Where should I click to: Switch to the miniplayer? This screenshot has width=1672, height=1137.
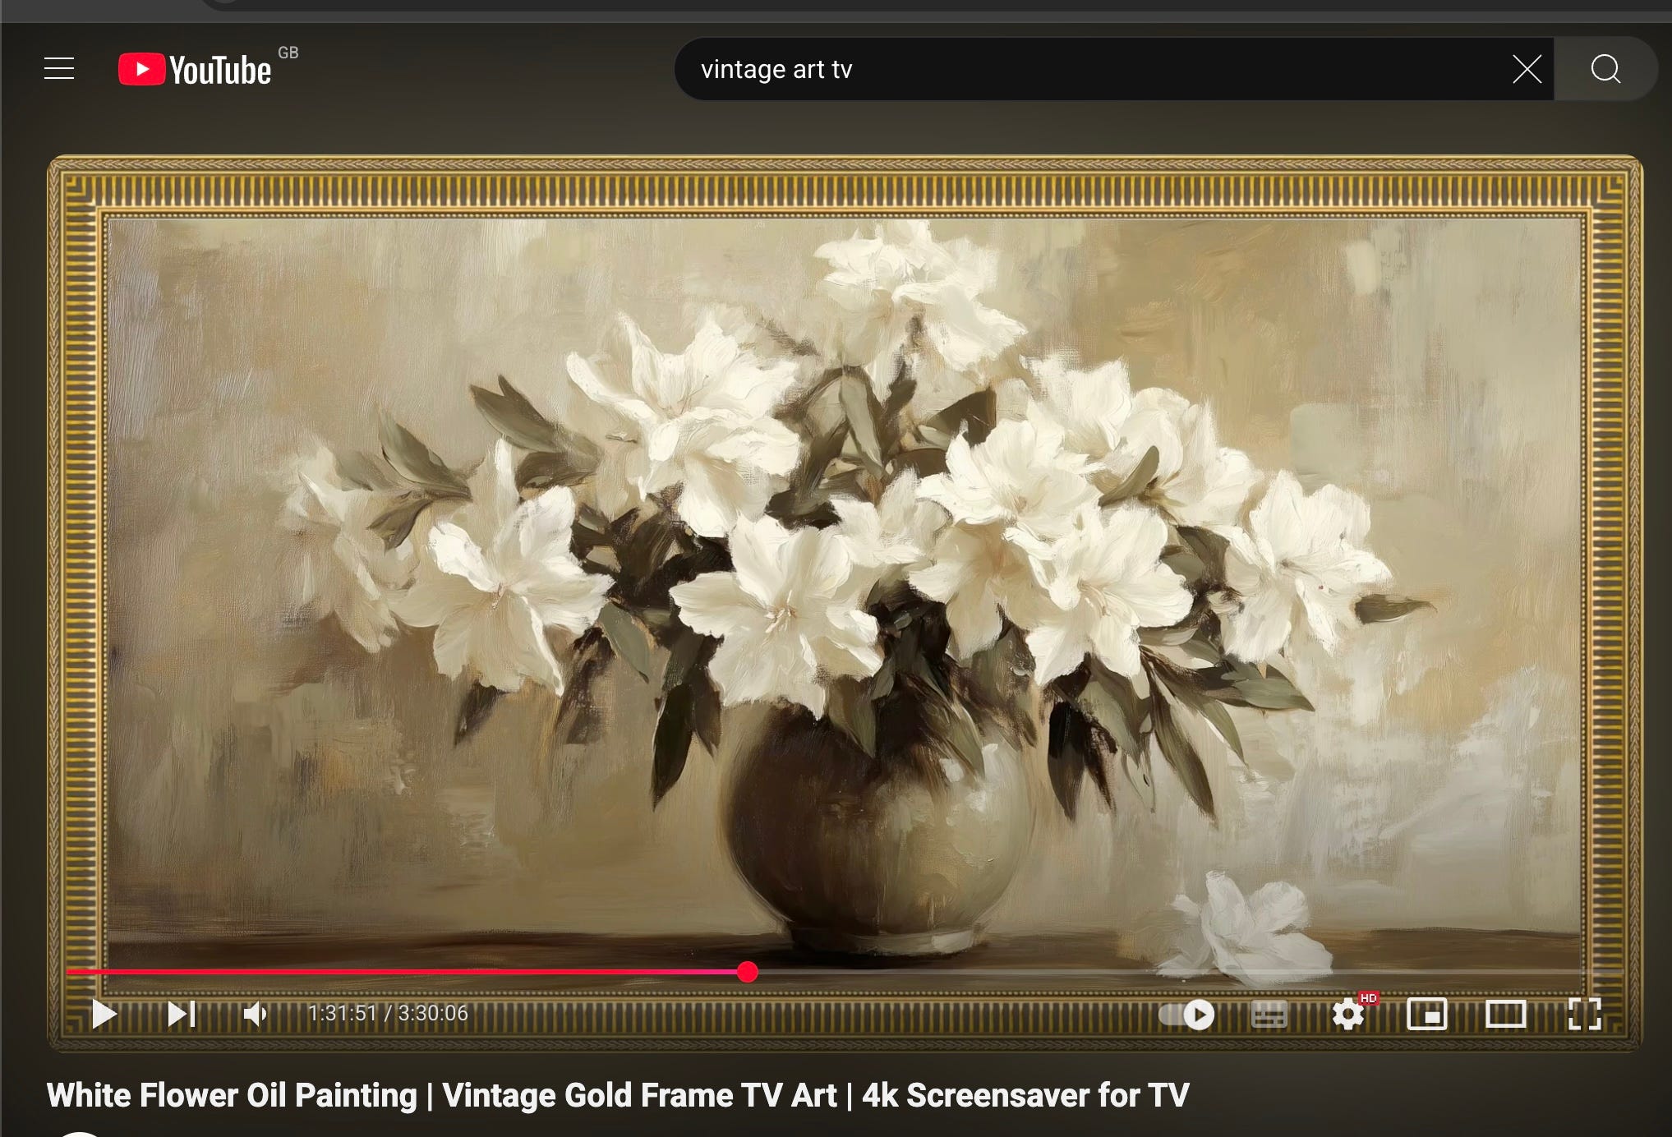point(1427,1015)
